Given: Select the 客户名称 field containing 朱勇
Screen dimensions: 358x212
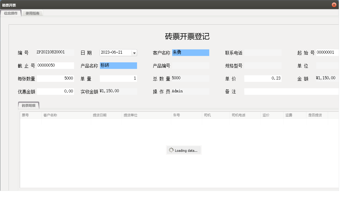Looking at the screenshot, I should coord(190,53).
